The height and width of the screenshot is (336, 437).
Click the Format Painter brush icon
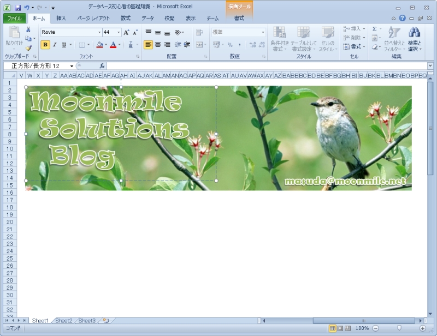point(29,48)
